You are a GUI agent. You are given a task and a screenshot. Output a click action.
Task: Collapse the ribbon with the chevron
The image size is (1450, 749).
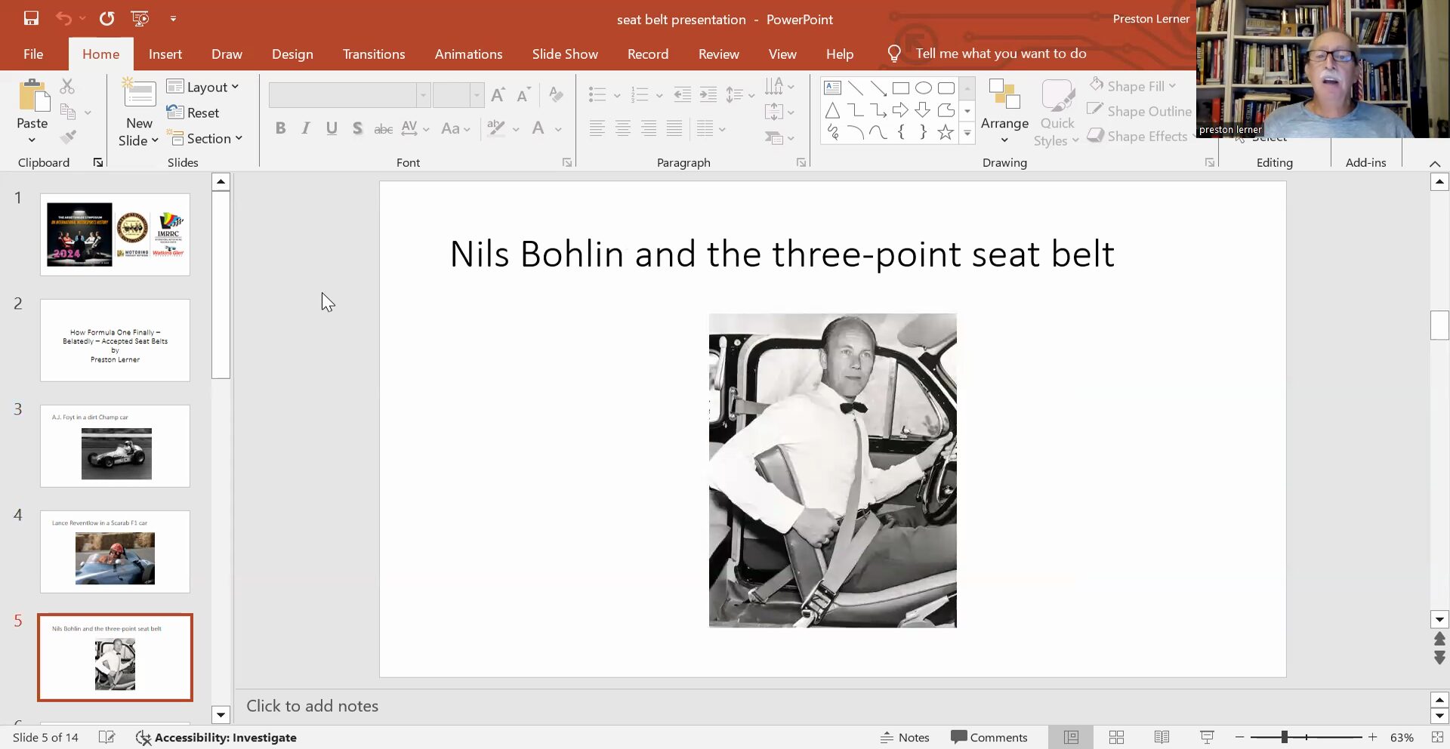click(x=1435, y=163)
